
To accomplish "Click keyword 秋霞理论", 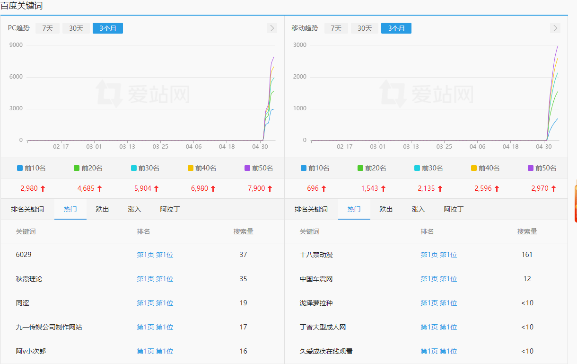I will coord(29,279).
